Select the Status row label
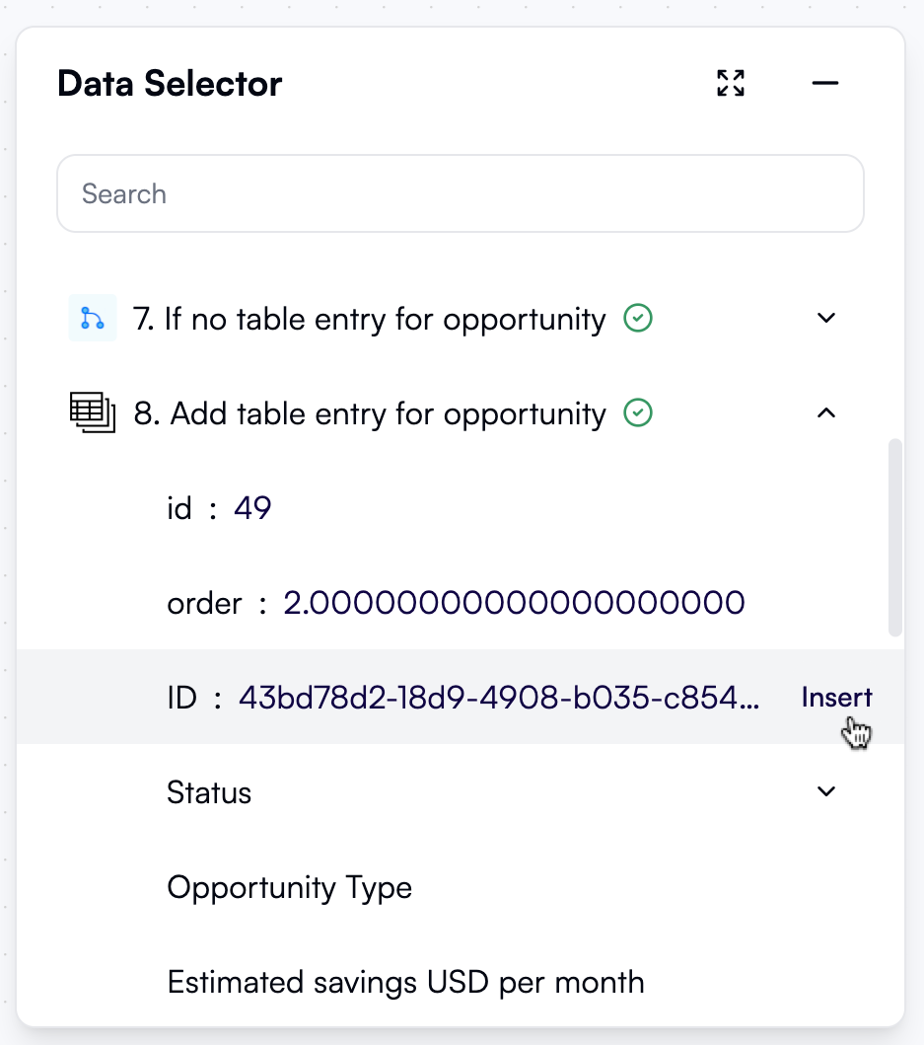This screenshot has width=924, height=1045. [209, 792]
